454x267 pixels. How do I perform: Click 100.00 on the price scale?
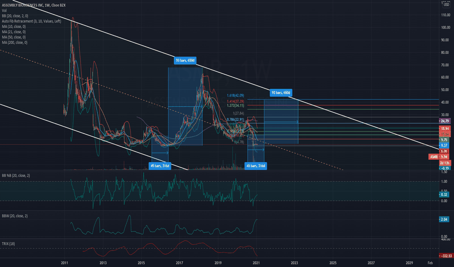click(445, 28)
